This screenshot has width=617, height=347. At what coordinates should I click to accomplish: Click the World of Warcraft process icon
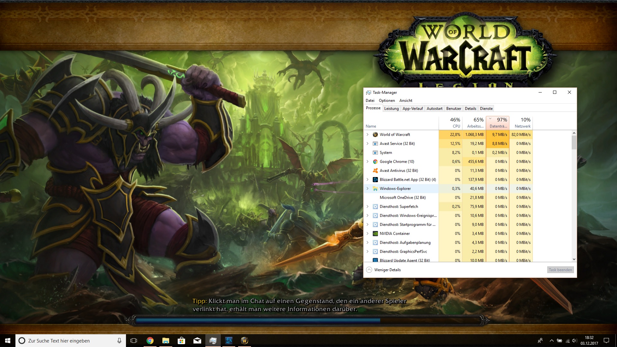[x=375, y=135]
